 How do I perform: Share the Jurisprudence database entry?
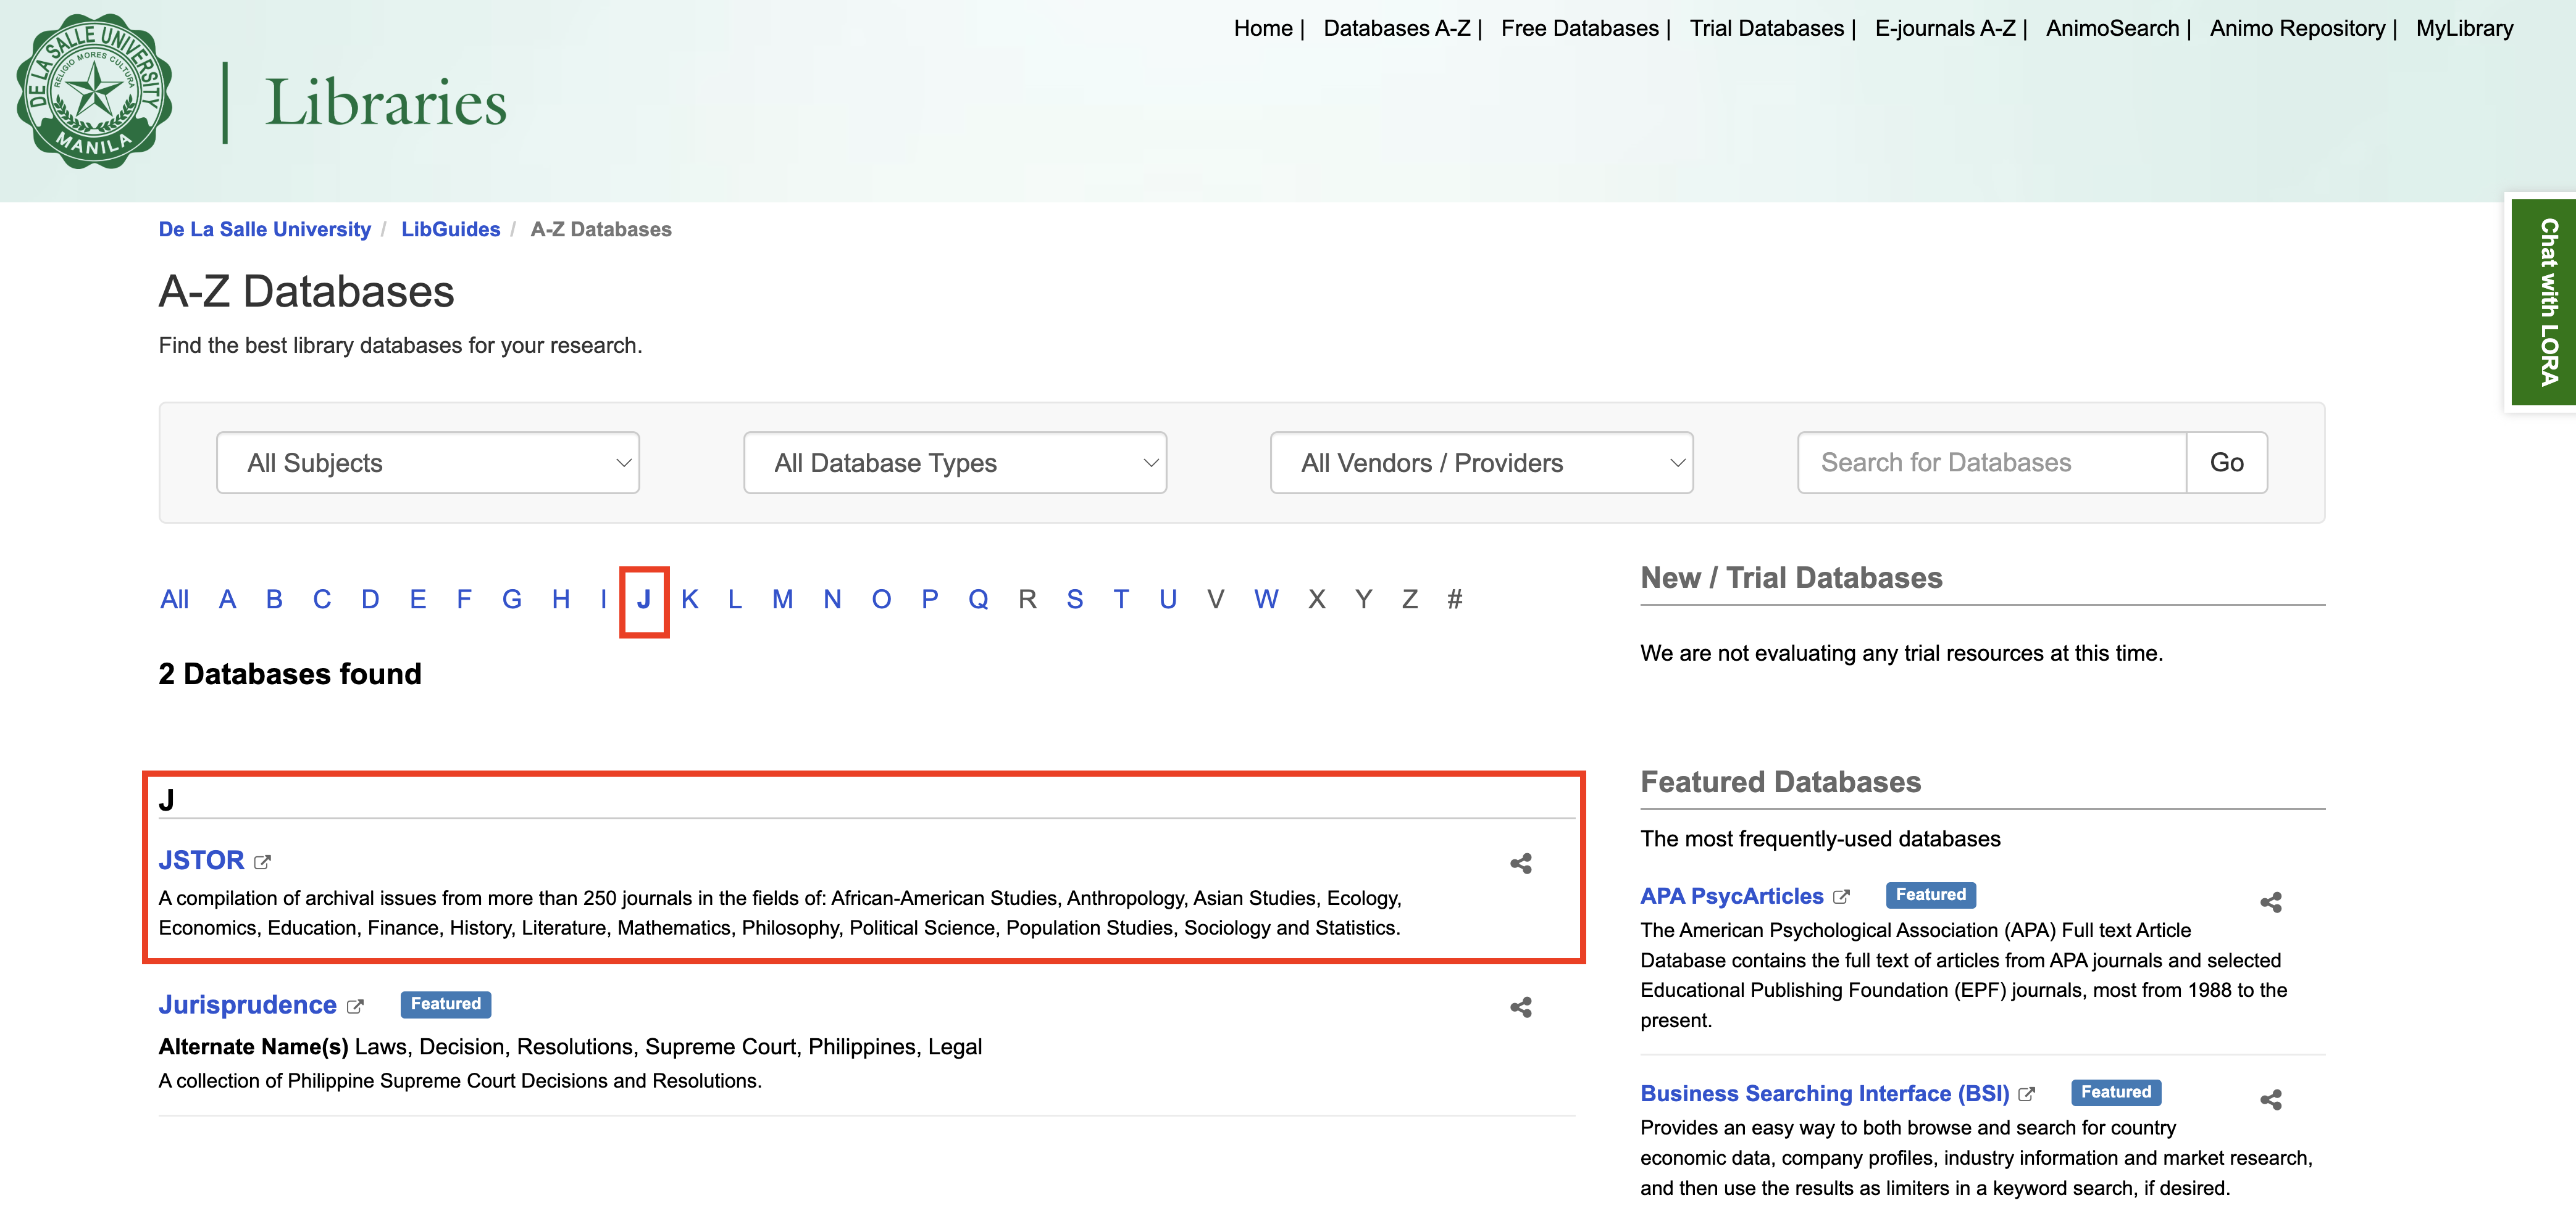(x=1521, y=1007)
